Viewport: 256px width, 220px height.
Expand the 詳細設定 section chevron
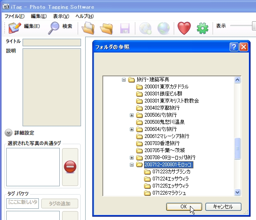click(x=8, y=133)
